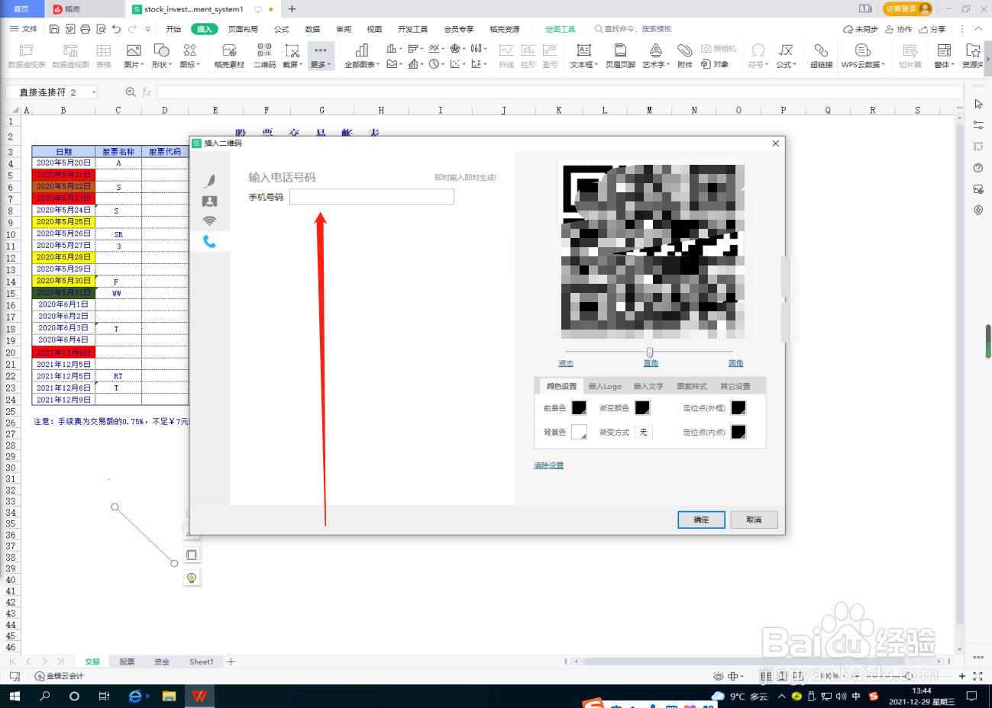Switch to the 图案样式 tab in dialog
The width and height of the screenshot is (992, 708).
[692, 386]
